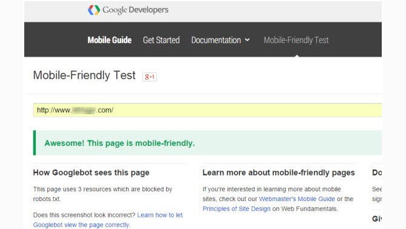Open Principles of Site Design link
This screenshot has width=406, height=229.
tap(236, 209)
